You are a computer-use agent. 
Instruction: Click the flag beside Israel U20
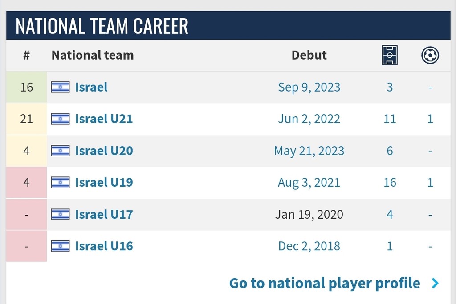point(61,151)
